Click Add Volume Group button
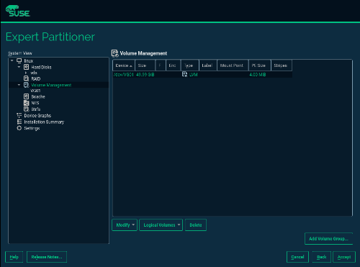 click(x=328, y=239)
